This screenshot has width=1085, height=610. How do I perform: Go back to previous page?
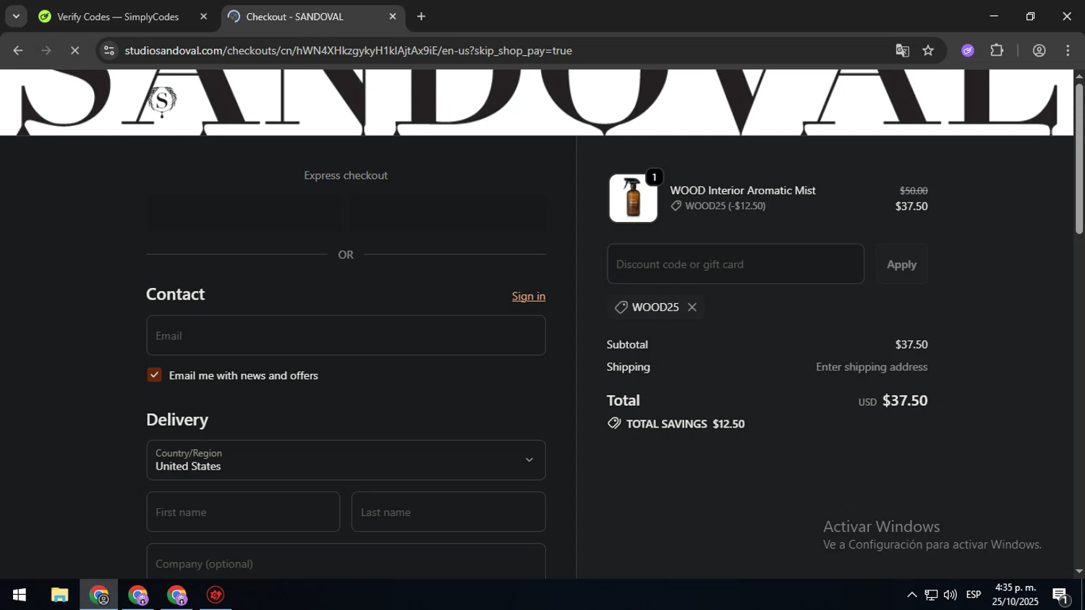[x=18, y=51]
